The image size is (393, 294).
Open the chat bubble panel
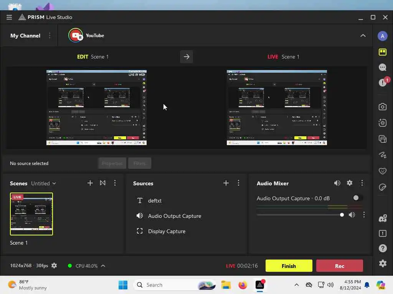coord(383,67)
